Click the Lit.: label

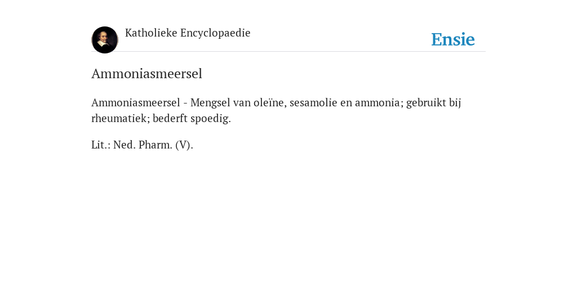click(x=101, y=145)
